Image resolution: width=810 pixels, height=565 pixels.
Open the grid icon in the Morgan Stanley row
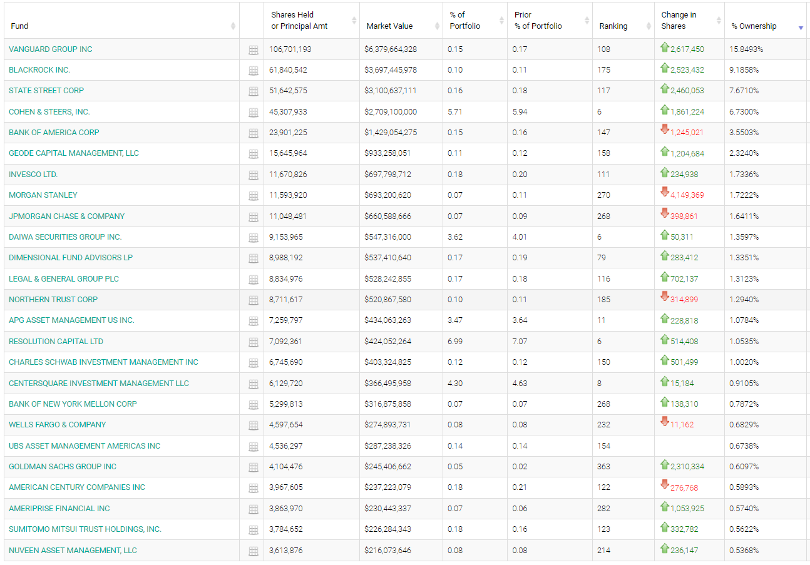point(254,196)
